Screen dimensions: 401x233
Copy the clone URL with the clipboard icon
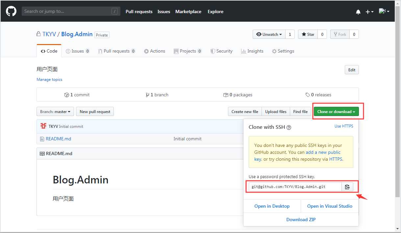[x=347, y=187]
